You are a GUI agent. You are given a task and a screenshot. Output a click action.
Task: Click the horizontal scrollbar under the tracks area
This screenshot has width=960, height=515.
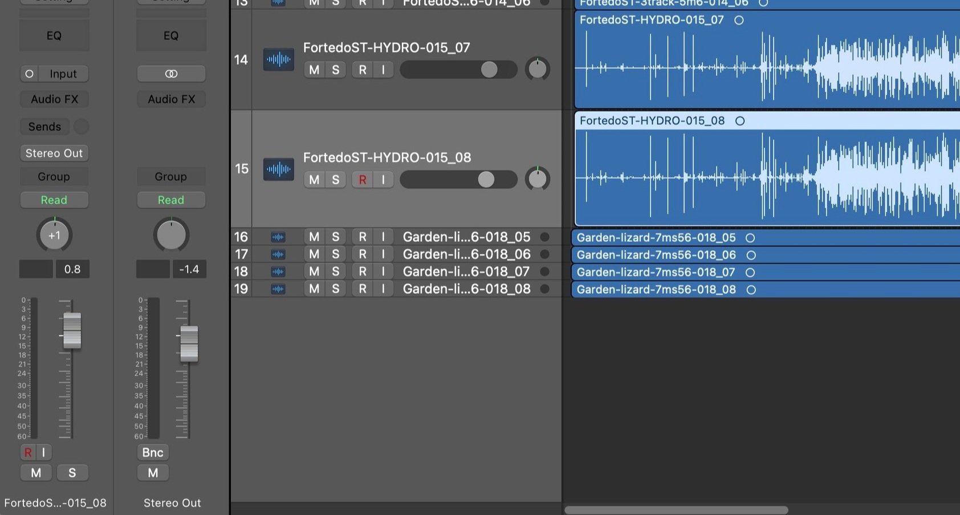click(676, 510)
